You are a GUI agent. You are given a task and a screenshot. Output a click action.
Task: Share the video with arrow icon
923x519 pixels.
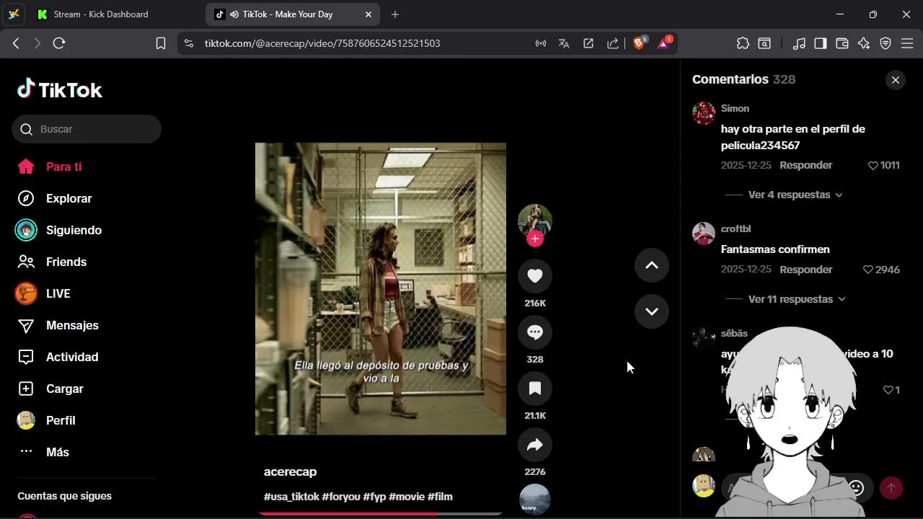(x=535, y=445)
